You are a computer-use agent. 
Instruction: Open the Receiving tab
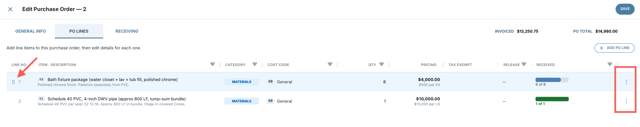click(x=127, y=31)
